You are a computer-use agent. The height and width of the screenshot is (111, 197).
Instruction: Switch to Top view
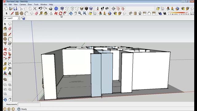point(135,13)
